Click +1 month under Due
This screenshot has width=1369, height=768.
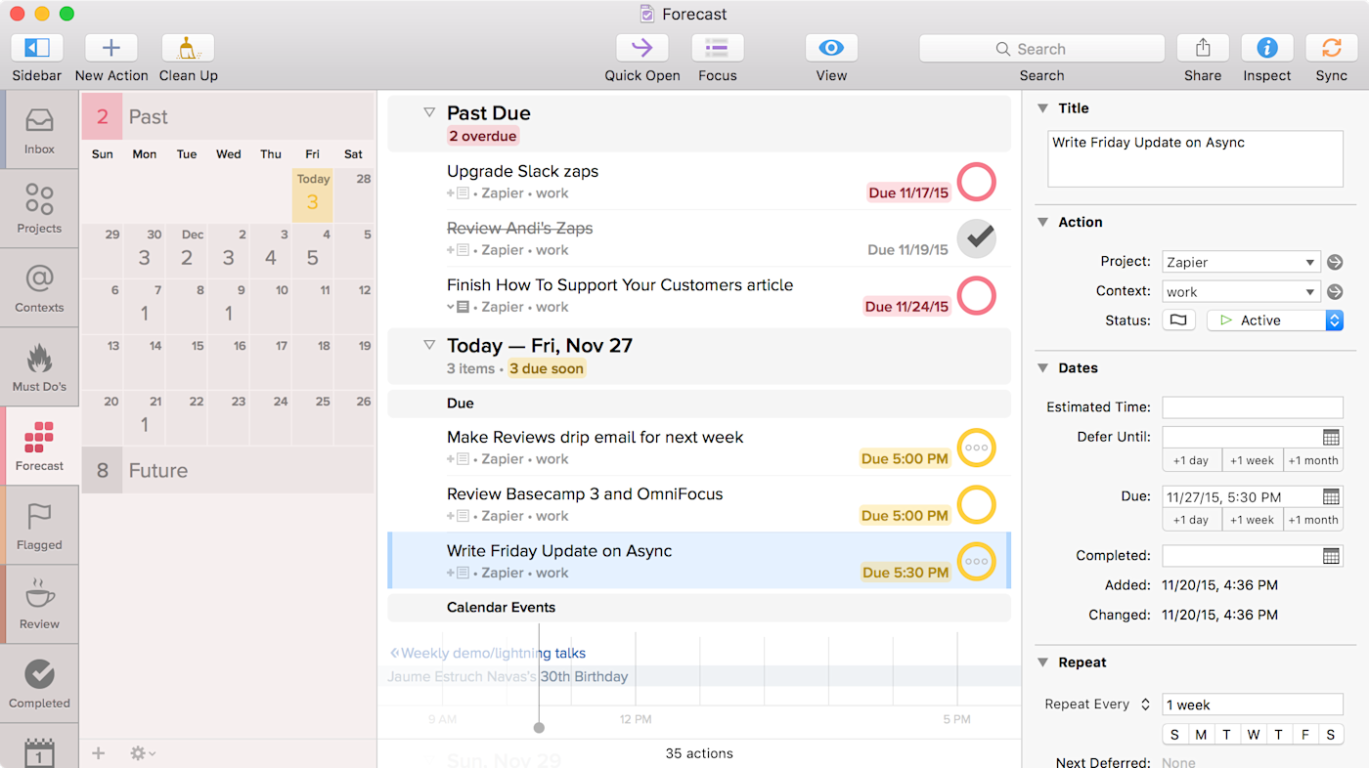1313,520
